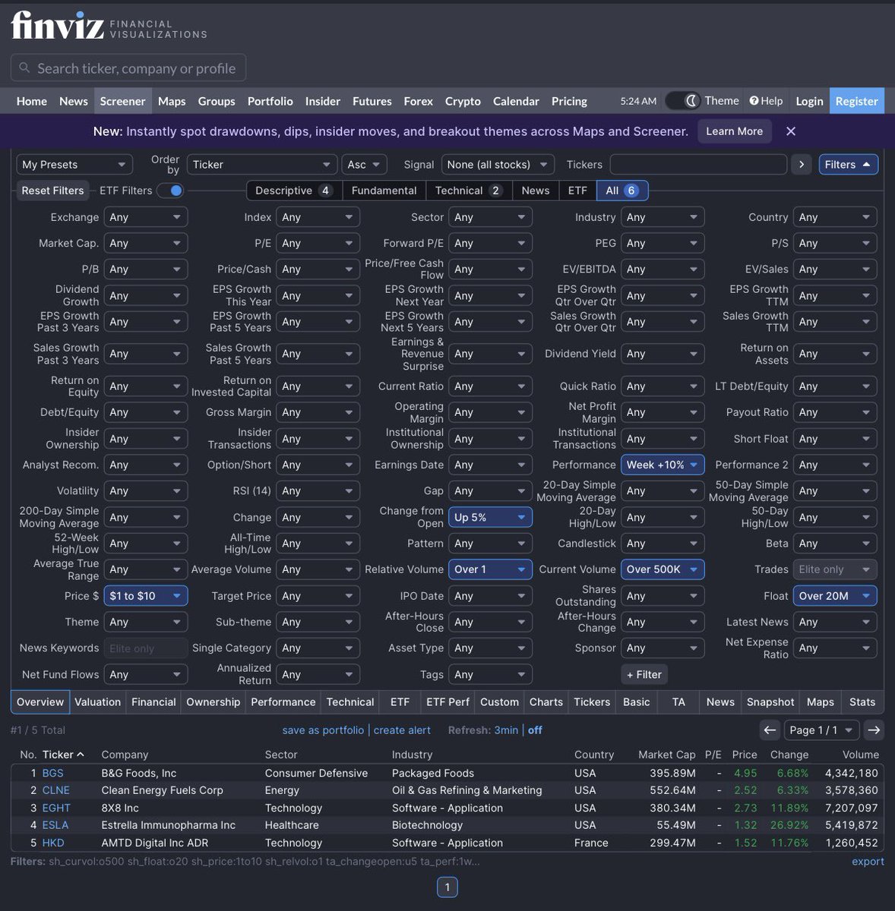Open the BGS ticker link
The height and width of the screenshot is (911, 895).
[52, 774]
